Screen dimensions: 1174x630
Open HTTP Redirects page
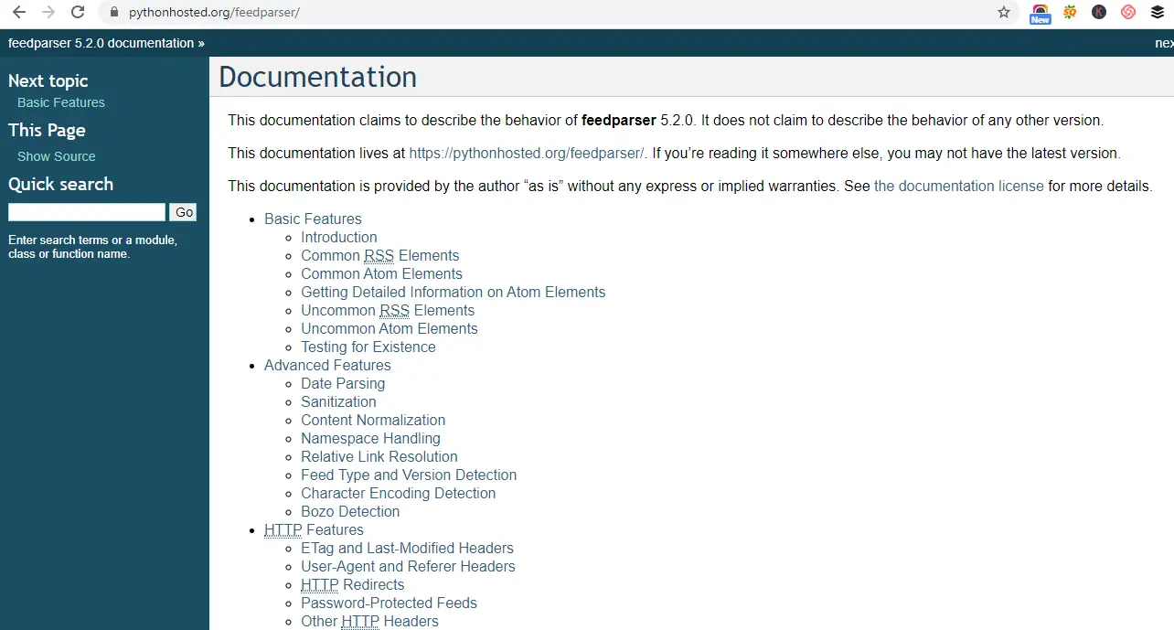click(x=352, y=584)
